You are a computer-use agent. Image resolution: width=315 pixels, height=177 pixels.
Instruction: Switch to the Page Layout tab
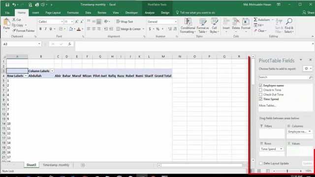[53, 13]
